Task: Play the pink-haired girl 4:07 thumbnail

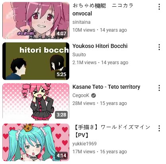Action: coord(36,21)
